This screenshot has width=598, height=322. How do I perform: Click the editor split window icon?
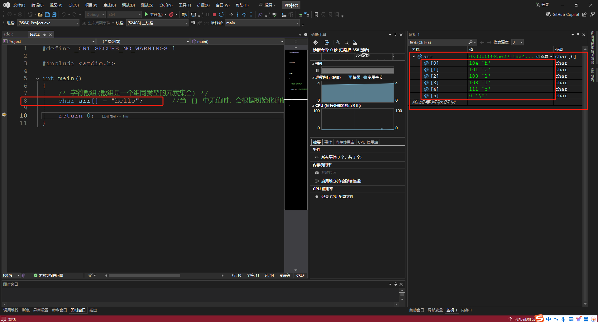(296, 41)
